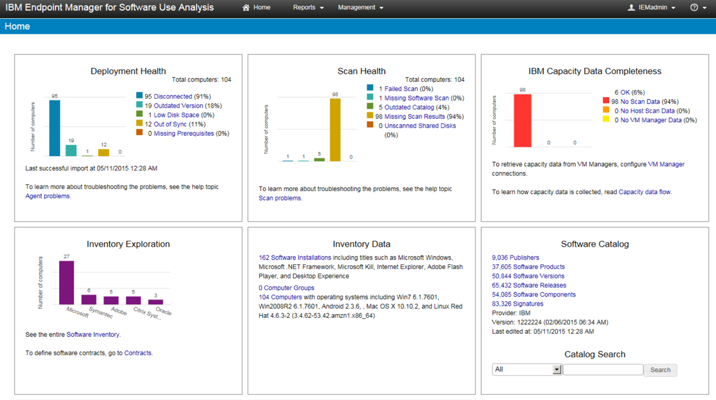Screen dimensions: 716x400
Task: Open the Missing Scan Results link
Action: pos(414,116)
